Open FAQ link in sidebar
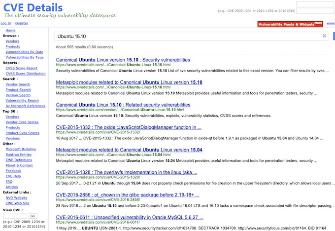335x231 pixels. click(9, 182)
